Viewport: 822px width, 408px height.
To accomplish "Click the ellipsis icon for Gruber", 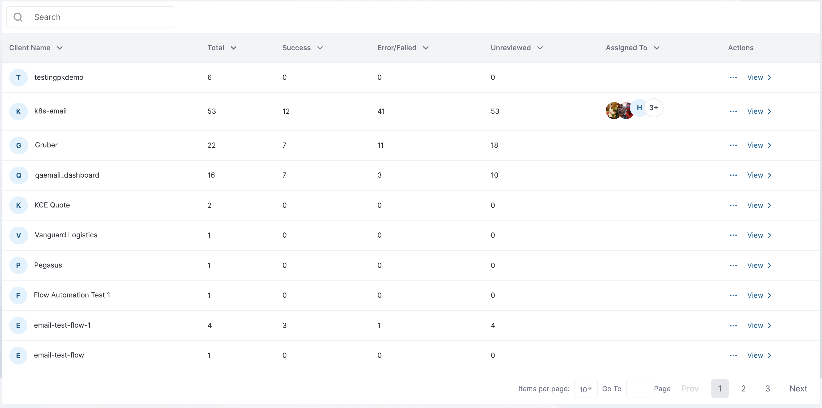I will [733, 145].
